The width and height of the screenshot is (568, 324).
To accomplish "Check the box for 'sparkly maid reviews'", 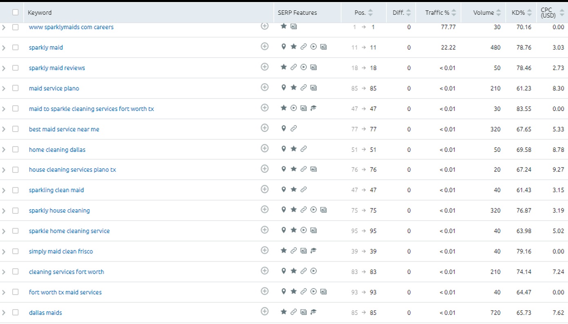I will tap(16, 68).
